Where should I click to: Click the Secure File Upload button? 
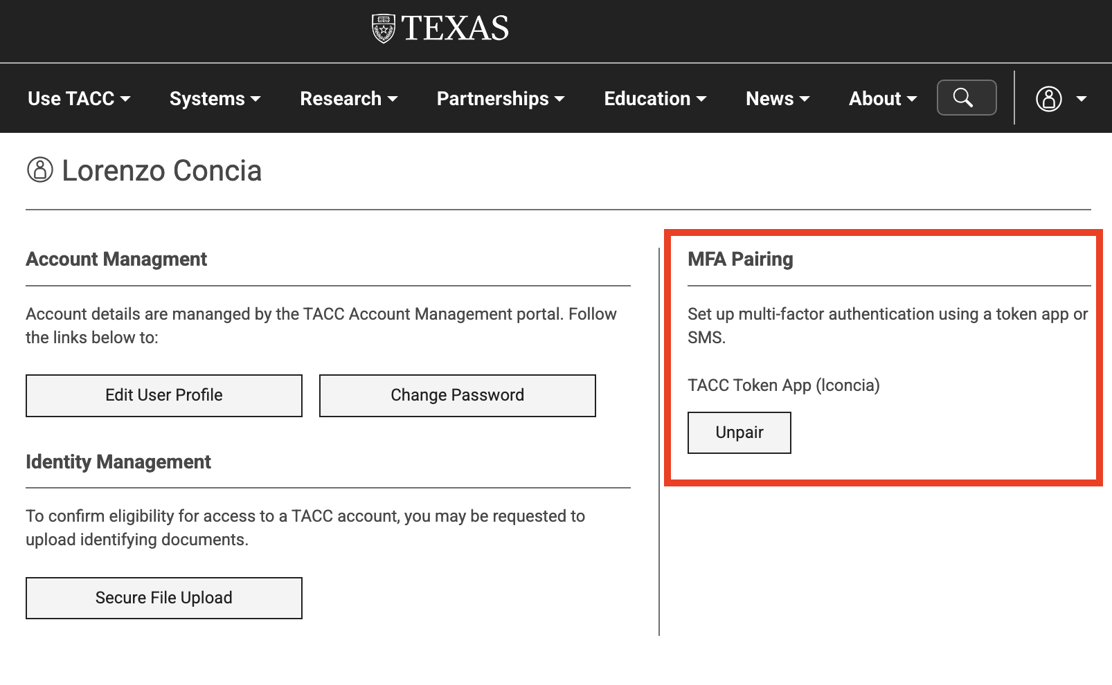[164, 598]
